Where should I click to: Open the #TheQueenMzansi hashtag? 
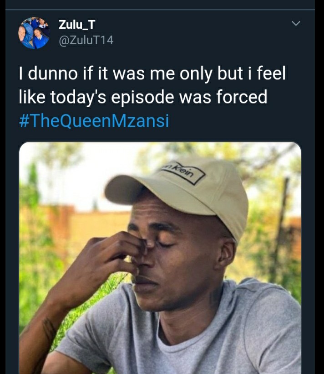click(94, 121)
